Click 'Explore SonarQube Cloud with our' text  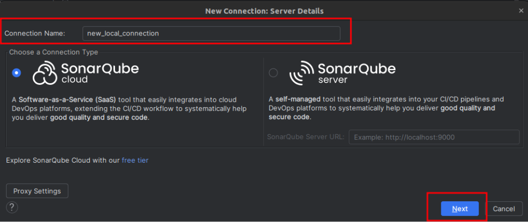coord(63,161)
